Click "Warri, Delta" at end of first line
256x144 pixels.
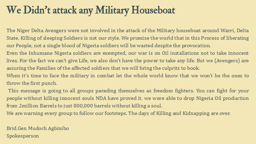(234, 30)
